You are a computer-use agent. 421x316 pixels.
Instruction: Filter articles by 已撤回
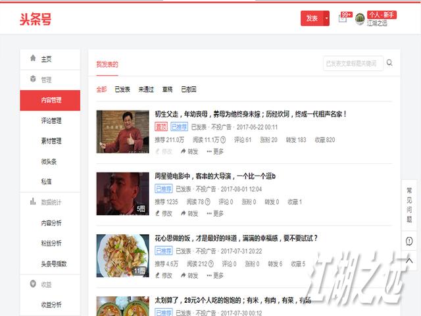(x=189, y=90)
